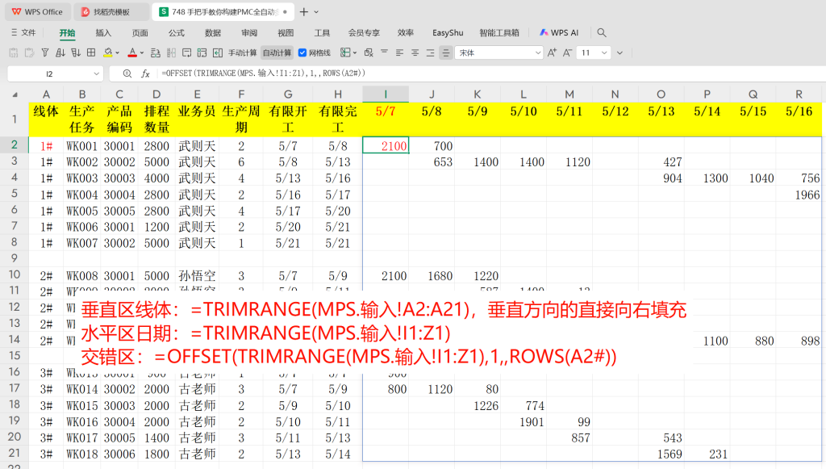Toggle vertical center alignment

[x=445, y=52]
